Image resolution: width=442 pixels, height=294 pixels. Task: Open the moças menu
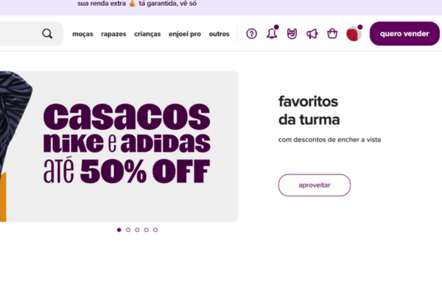83,34
